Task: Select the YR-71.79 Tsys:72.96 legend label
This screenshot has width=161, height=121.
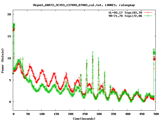Action: [125, 16]
